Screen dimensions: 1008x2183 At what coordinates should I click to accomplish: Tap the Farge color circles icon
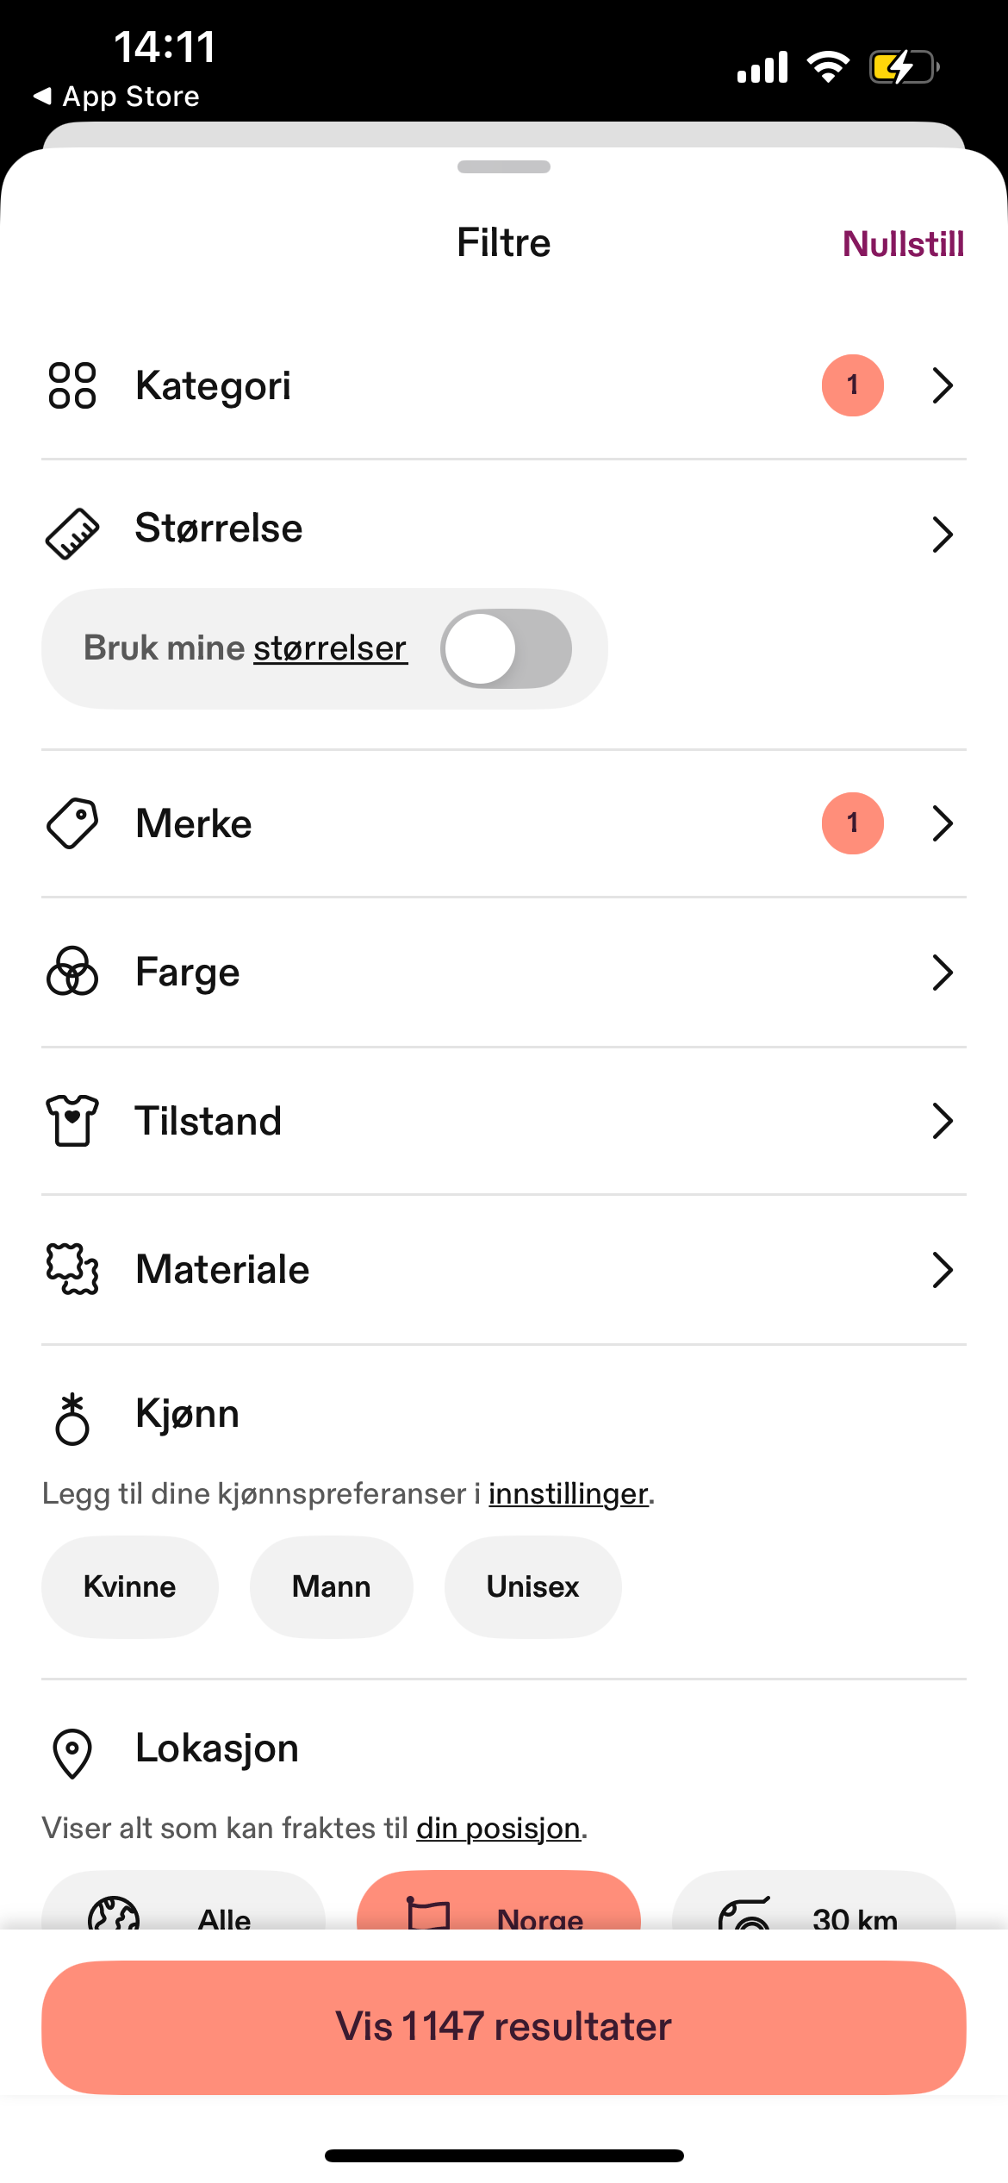[x=72, y=972]
